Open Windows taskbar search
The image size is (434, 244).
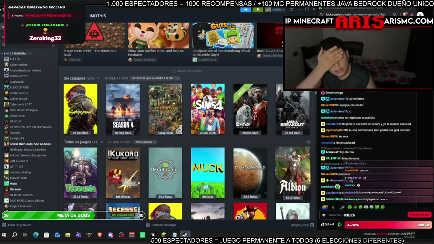pyautogui.click(x=14, y=235)
